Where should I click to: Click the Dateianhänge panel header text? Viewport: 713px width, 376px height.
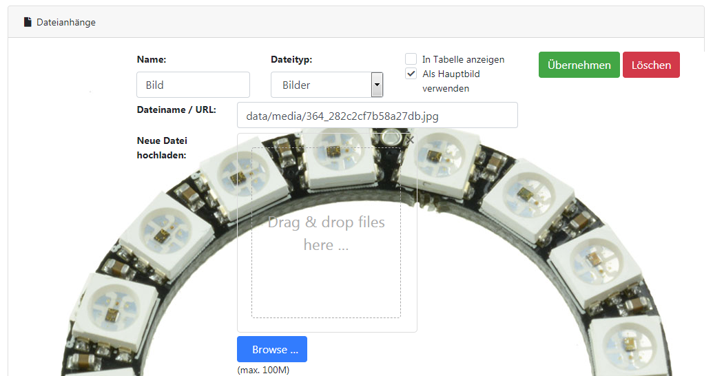[x=66, y=22]
